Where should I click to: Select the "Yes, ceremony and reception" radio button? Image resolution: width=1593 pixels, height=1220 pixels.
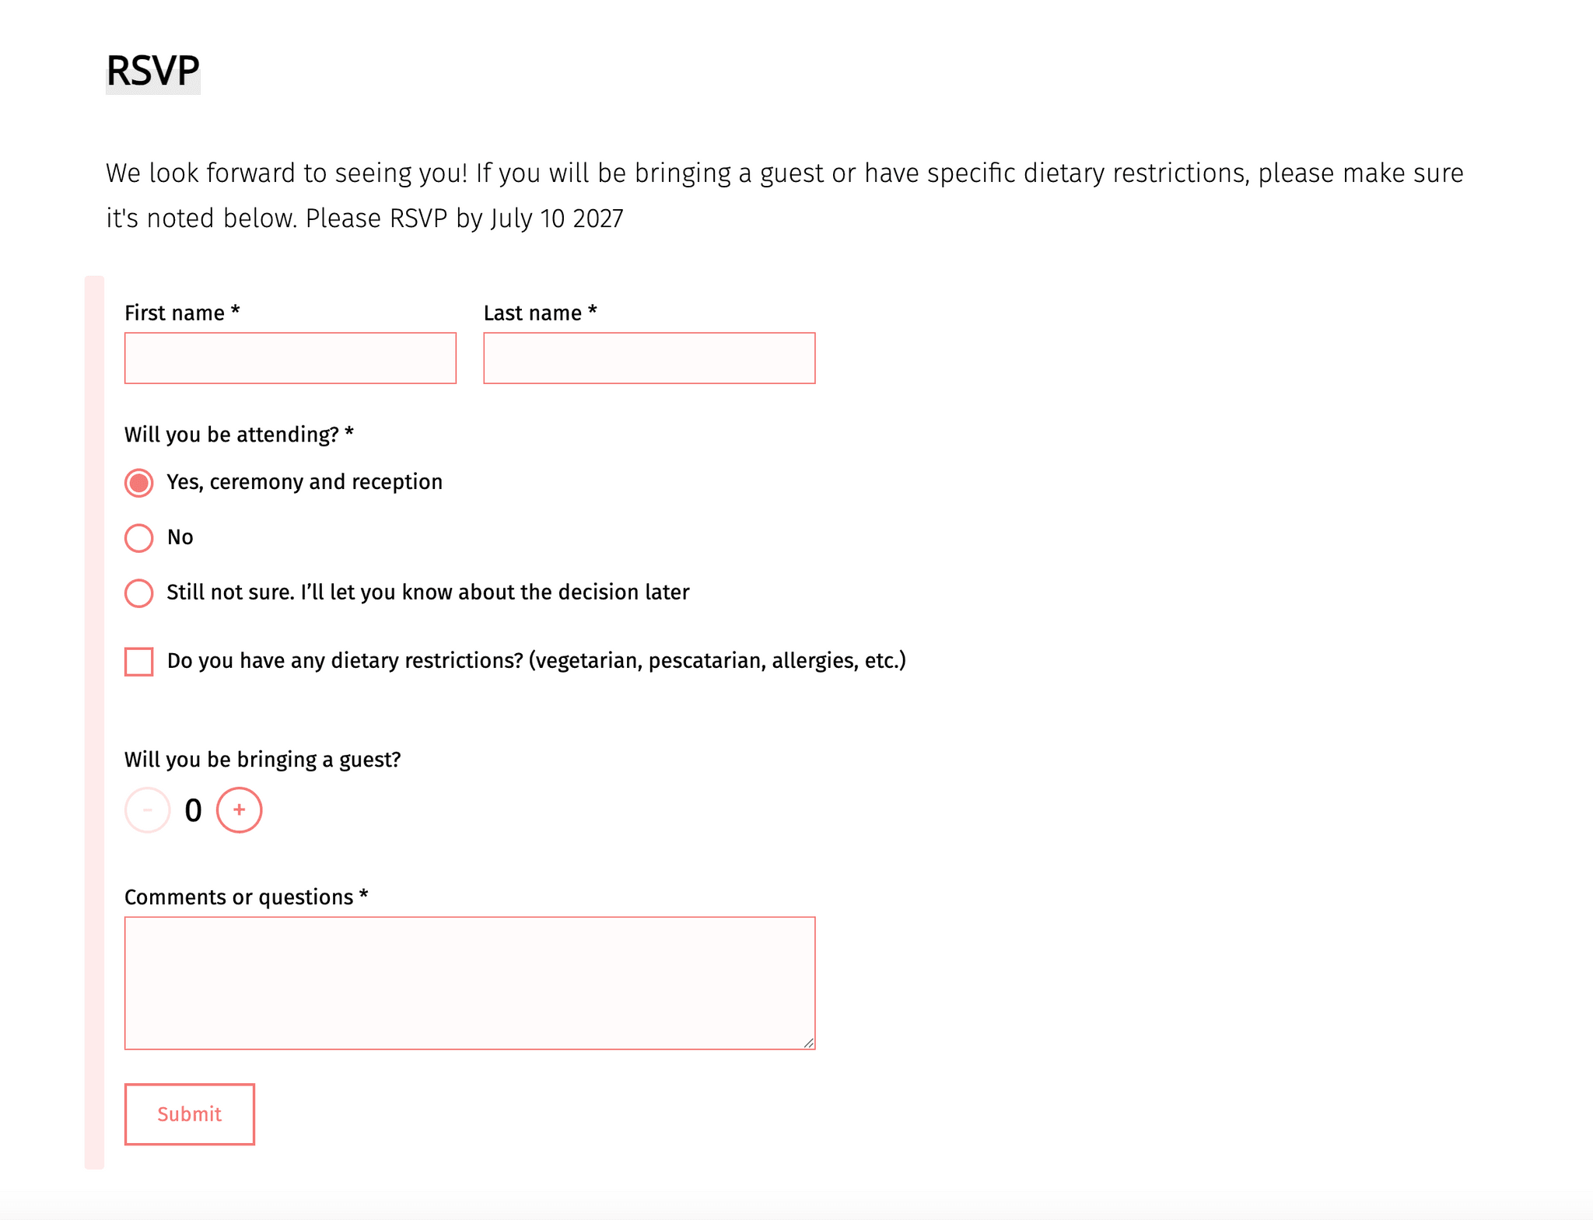point(139,483)
